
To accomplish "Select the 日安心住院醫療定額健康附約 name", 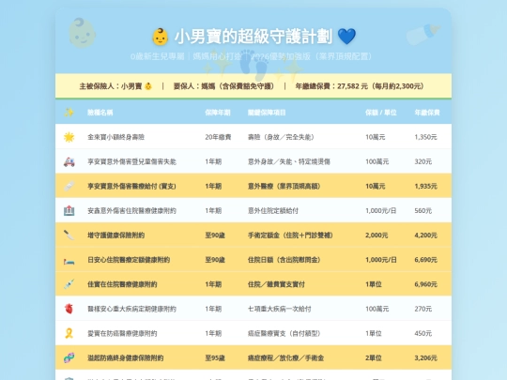I will point(129,260).
